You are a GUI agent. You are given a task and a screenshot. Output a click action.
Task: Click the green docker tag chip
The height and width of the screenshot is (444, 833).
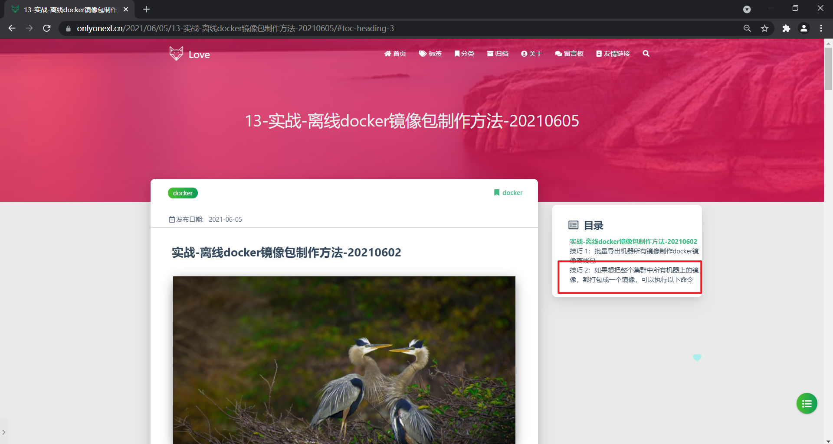click(x=183, y=193)
